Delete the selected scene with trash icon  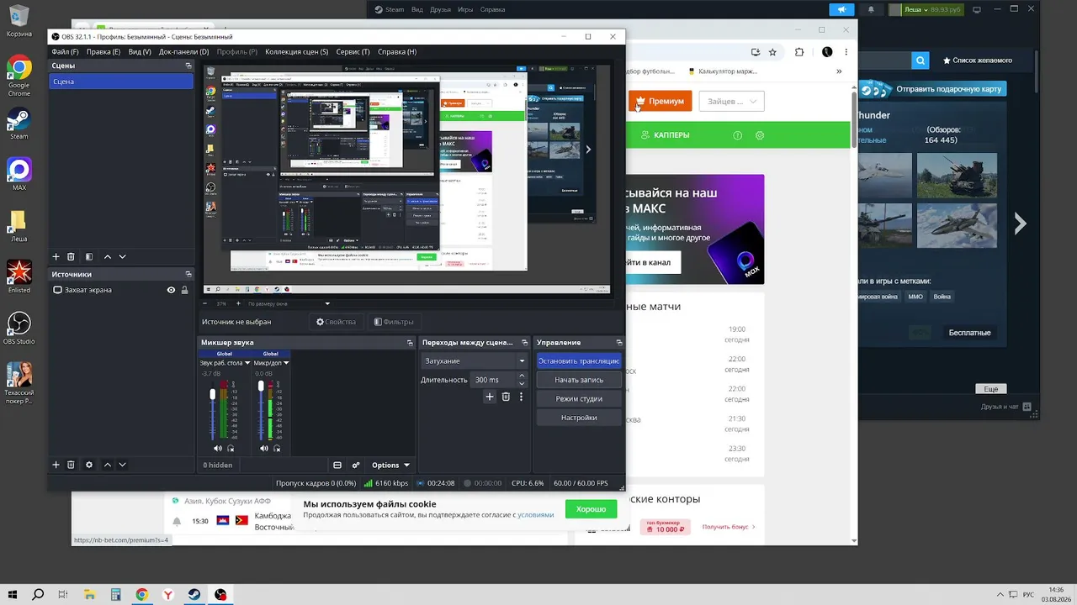tap(71, 256)
